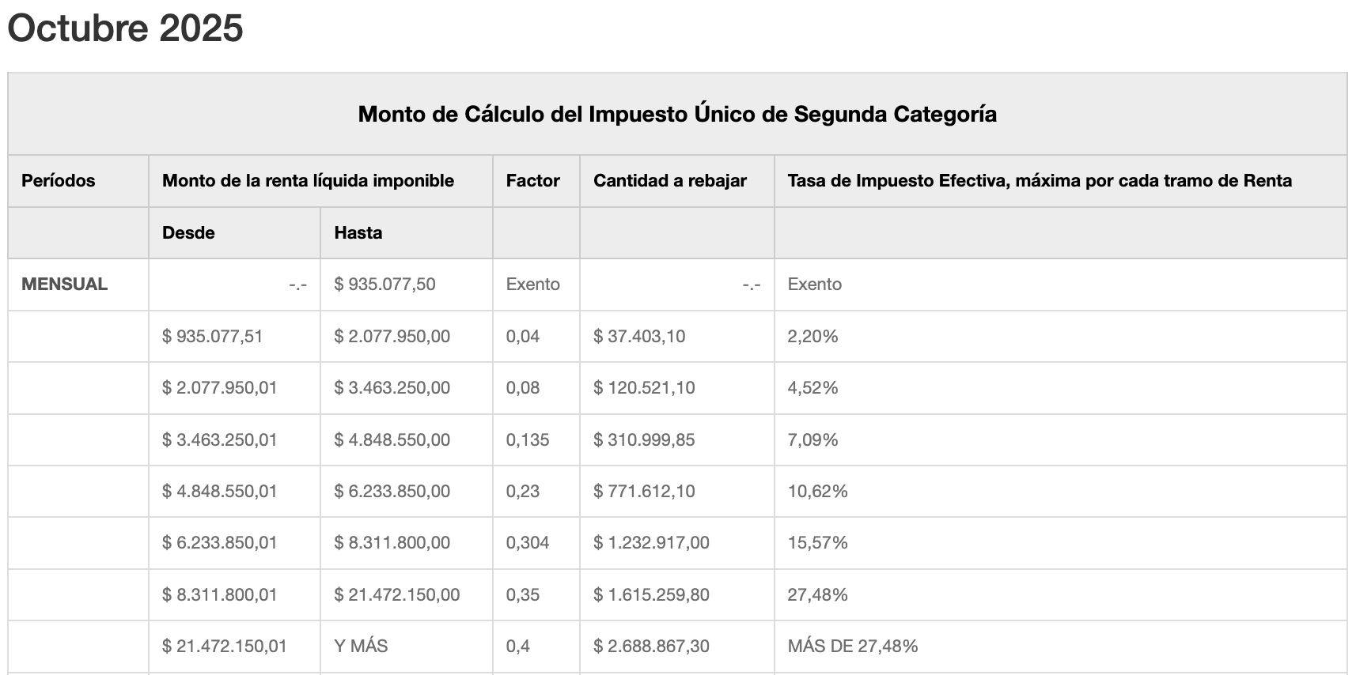Click the MENSUAL period row label
Screen dimensions: 1356x675
(64, 285)
